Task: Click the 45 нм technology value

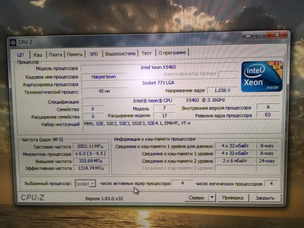Action: coord(104,91)
